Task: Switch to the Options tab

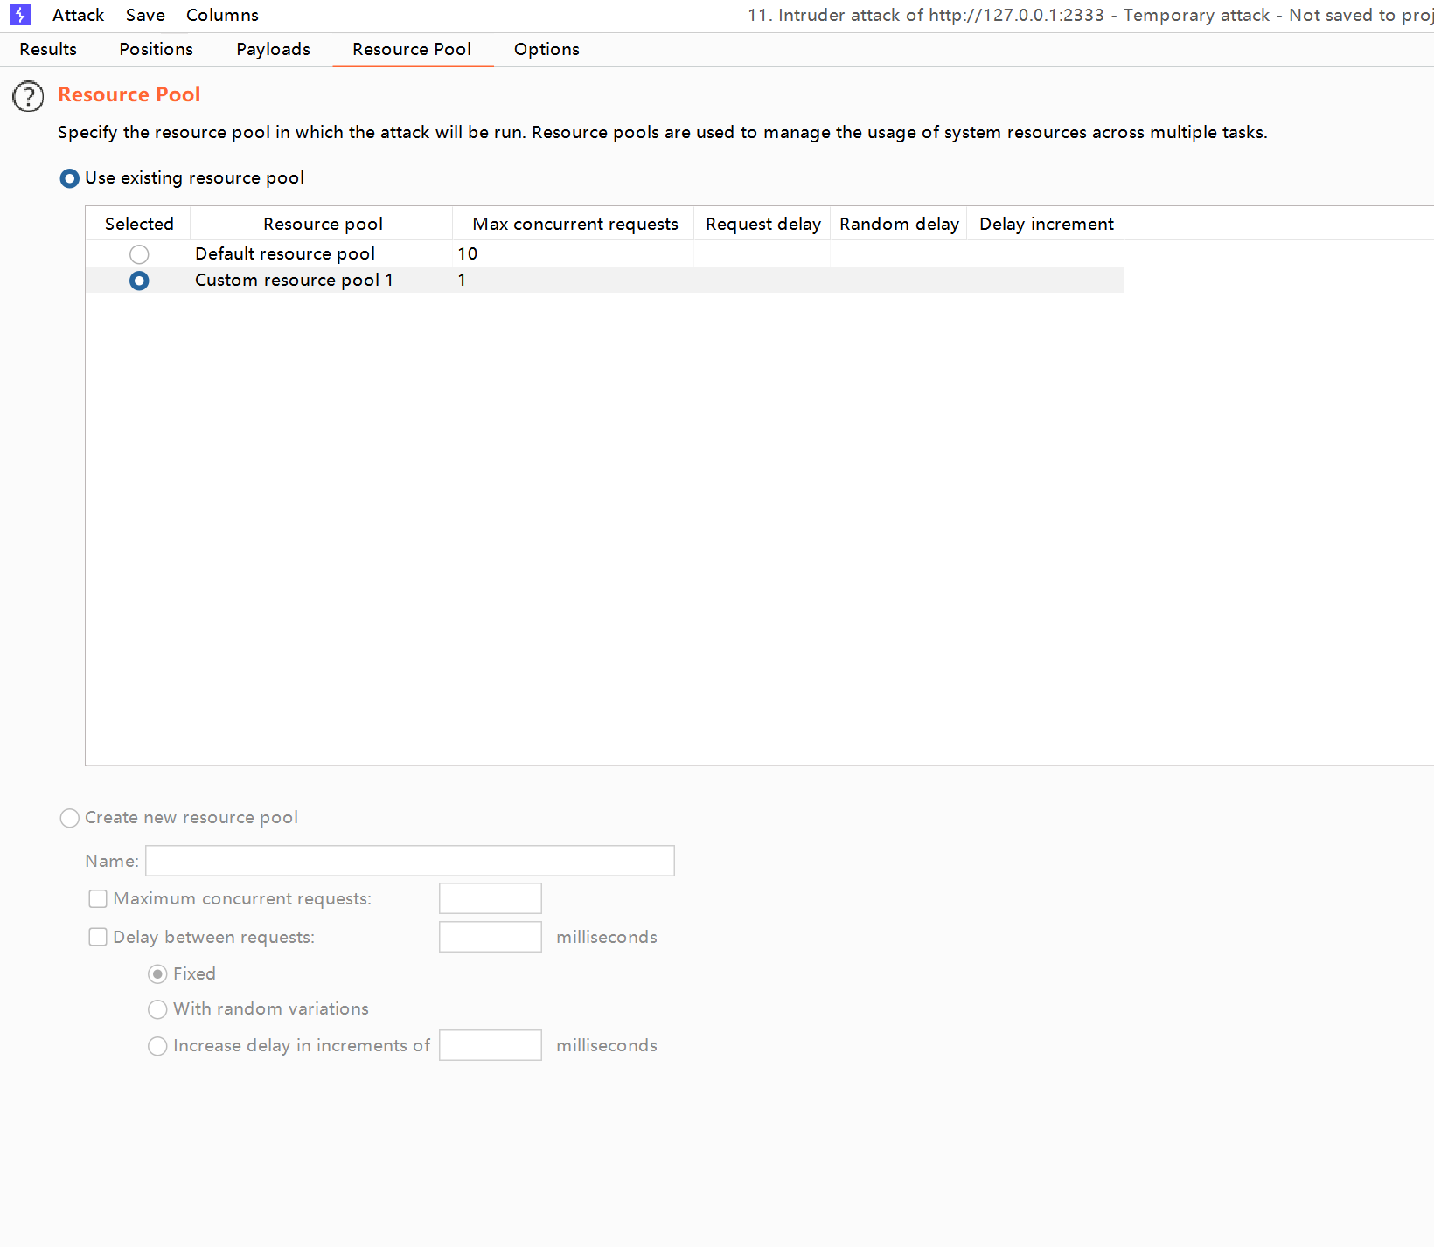Action: point(546,49)
